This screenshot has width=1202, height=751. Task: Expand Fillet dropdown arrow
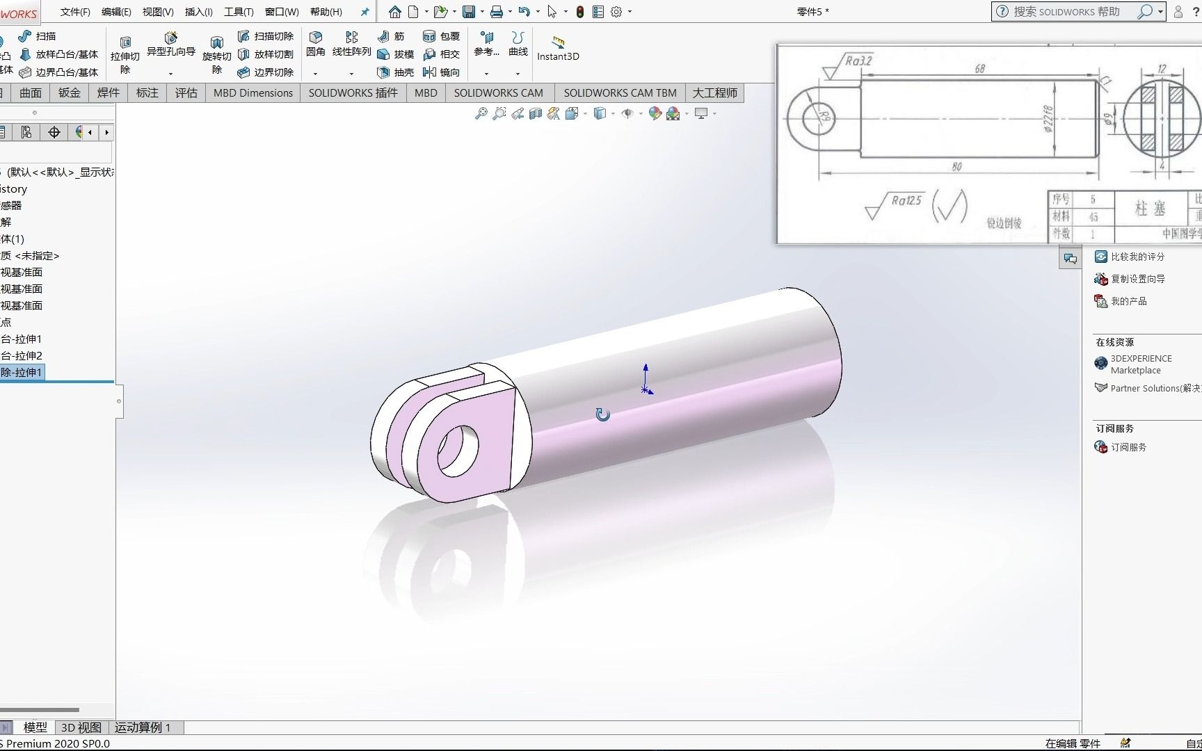(x=315, y=74)
